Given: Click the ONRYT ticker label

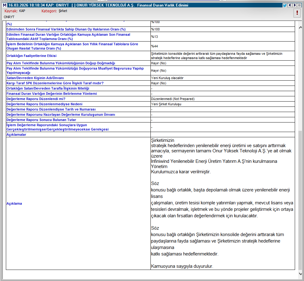Looking at the screenshot, I should point(9,17).
